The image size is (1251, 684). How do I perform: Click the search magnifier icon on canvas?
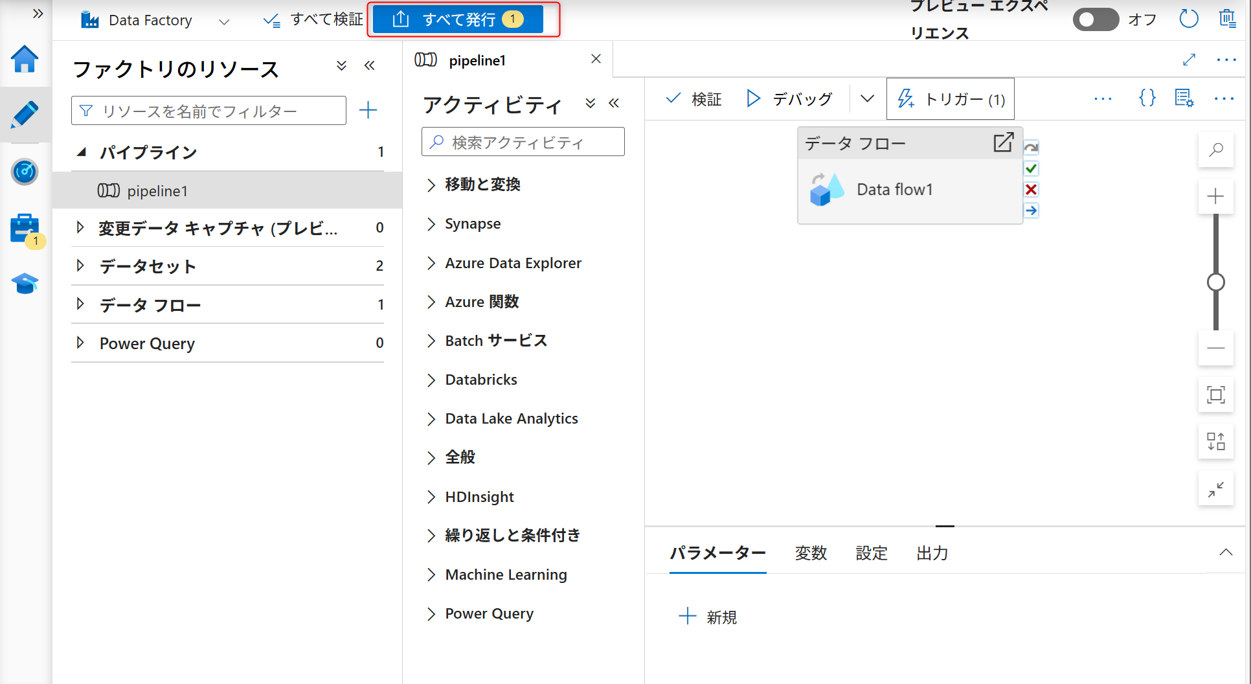coord(1216,150)
